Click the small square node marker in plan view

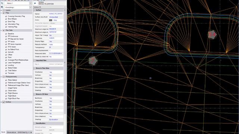point(150,78)
